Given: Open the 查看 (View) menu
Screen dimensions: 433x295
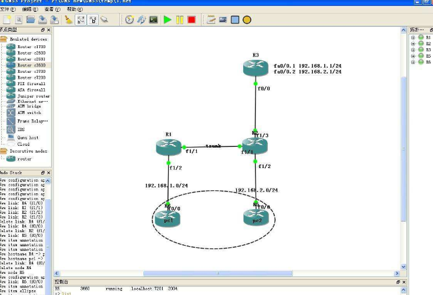Looking at the screenshot, I should [x=52, y=9].
